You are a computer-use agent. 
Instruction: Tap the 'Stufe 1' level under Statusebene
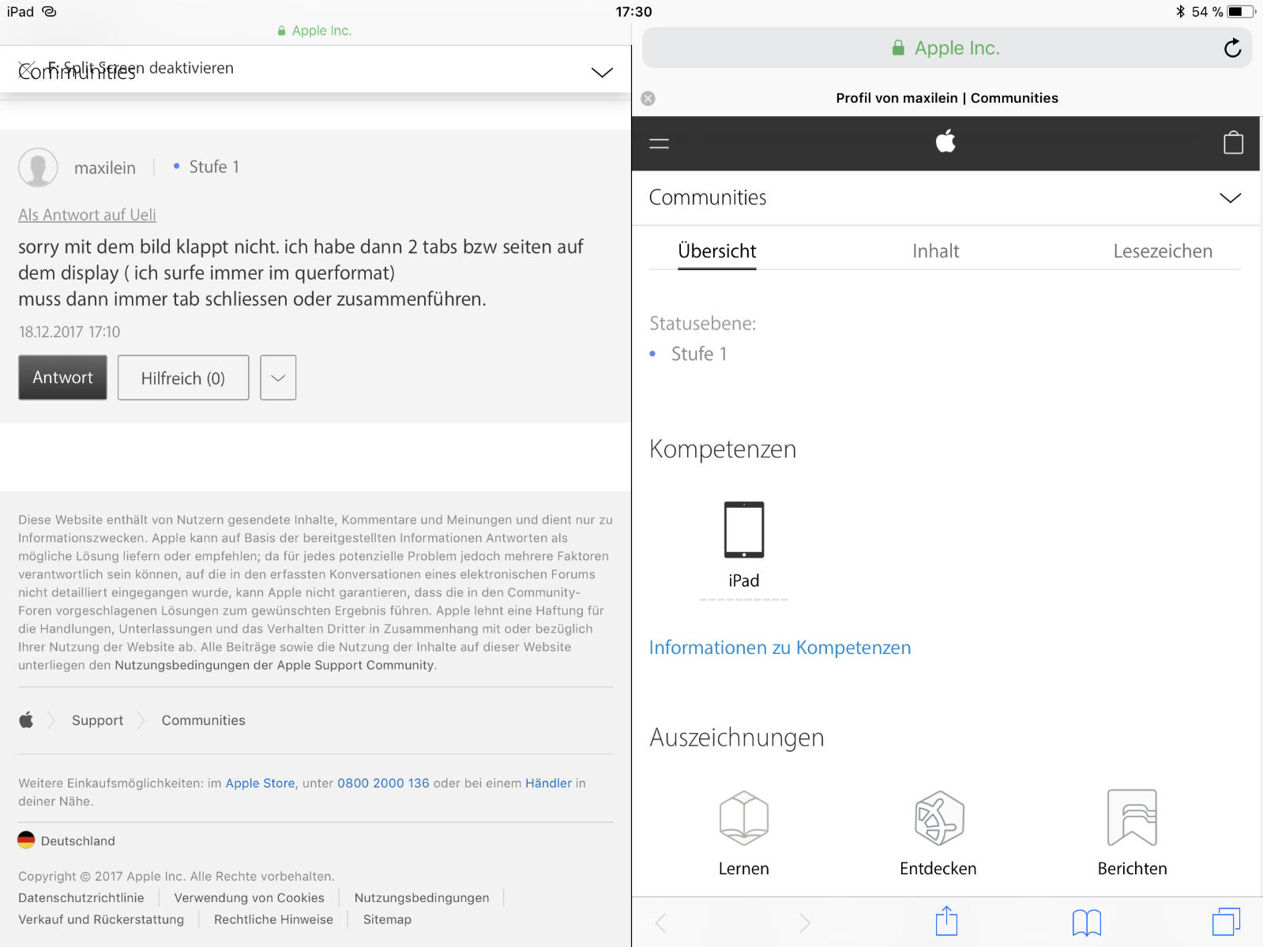click(698, 354)
